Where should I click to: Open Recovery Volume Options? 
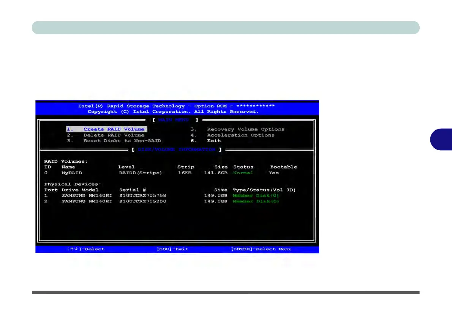click(x=245, y=129)
